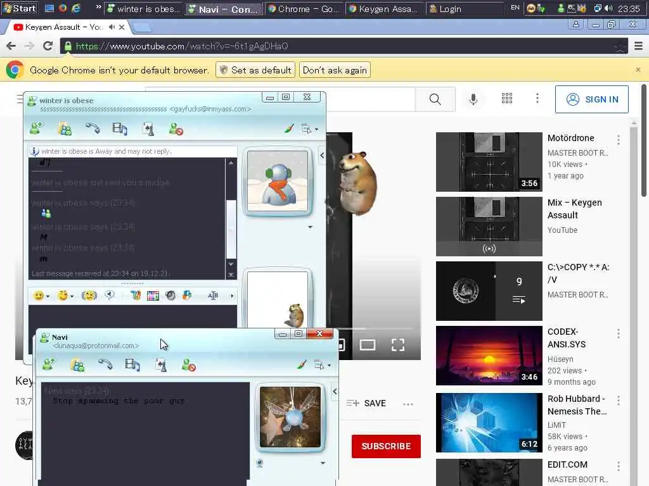
Task: Click winter is obese snowman display picture
Action: [x=278, y=181]
